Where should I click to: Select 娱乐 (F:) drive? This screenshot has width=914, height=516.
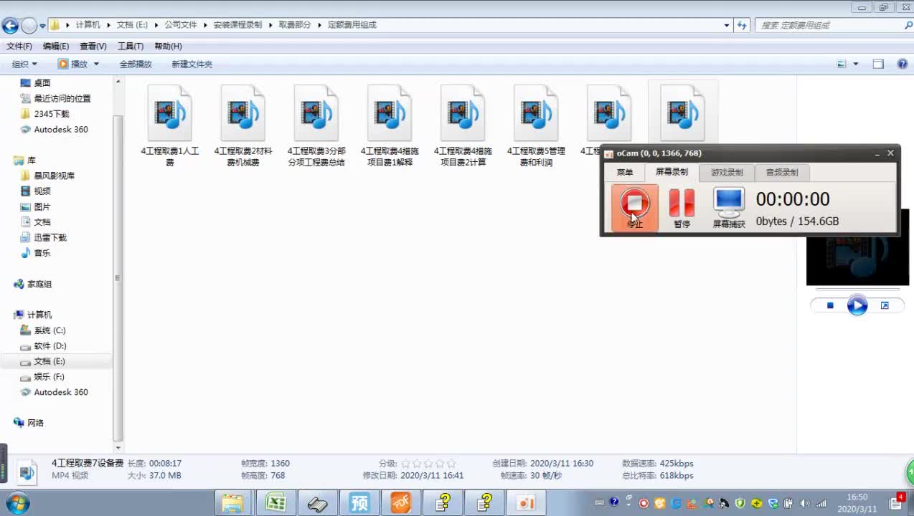(x=49, y=377)
